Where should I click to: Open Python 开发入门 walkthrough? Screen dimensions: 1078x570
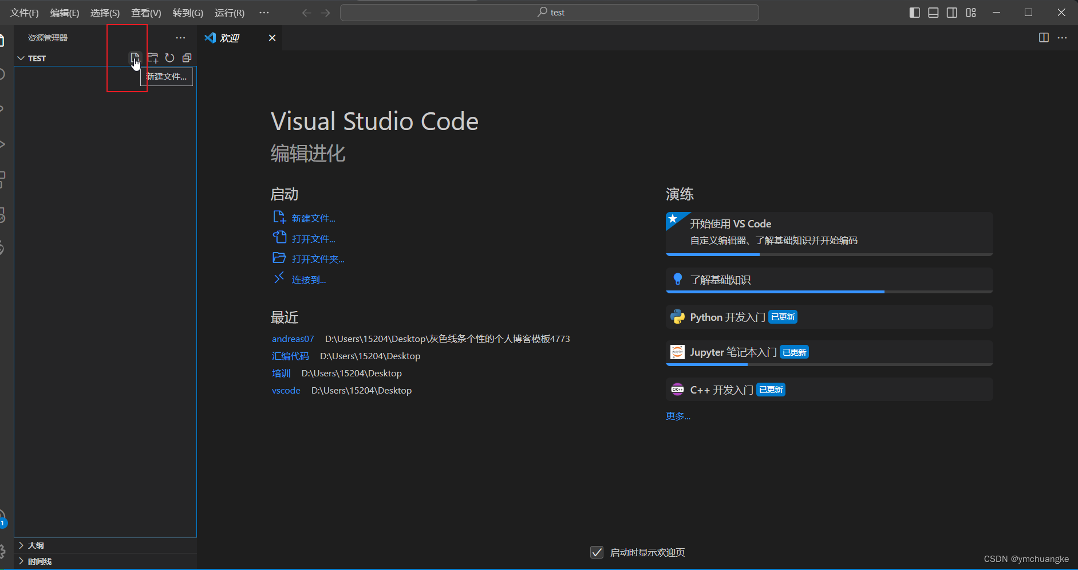[x=829, y=317]
